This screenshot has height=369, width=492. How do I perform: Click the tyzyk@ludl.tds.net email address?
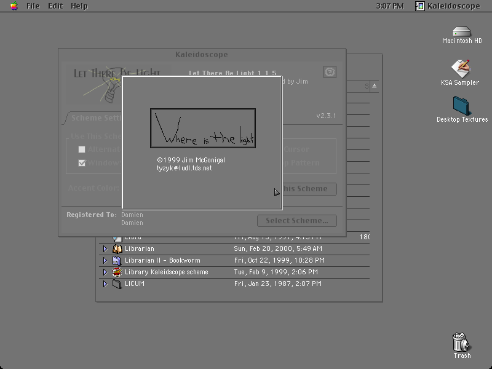coord(184,168)
